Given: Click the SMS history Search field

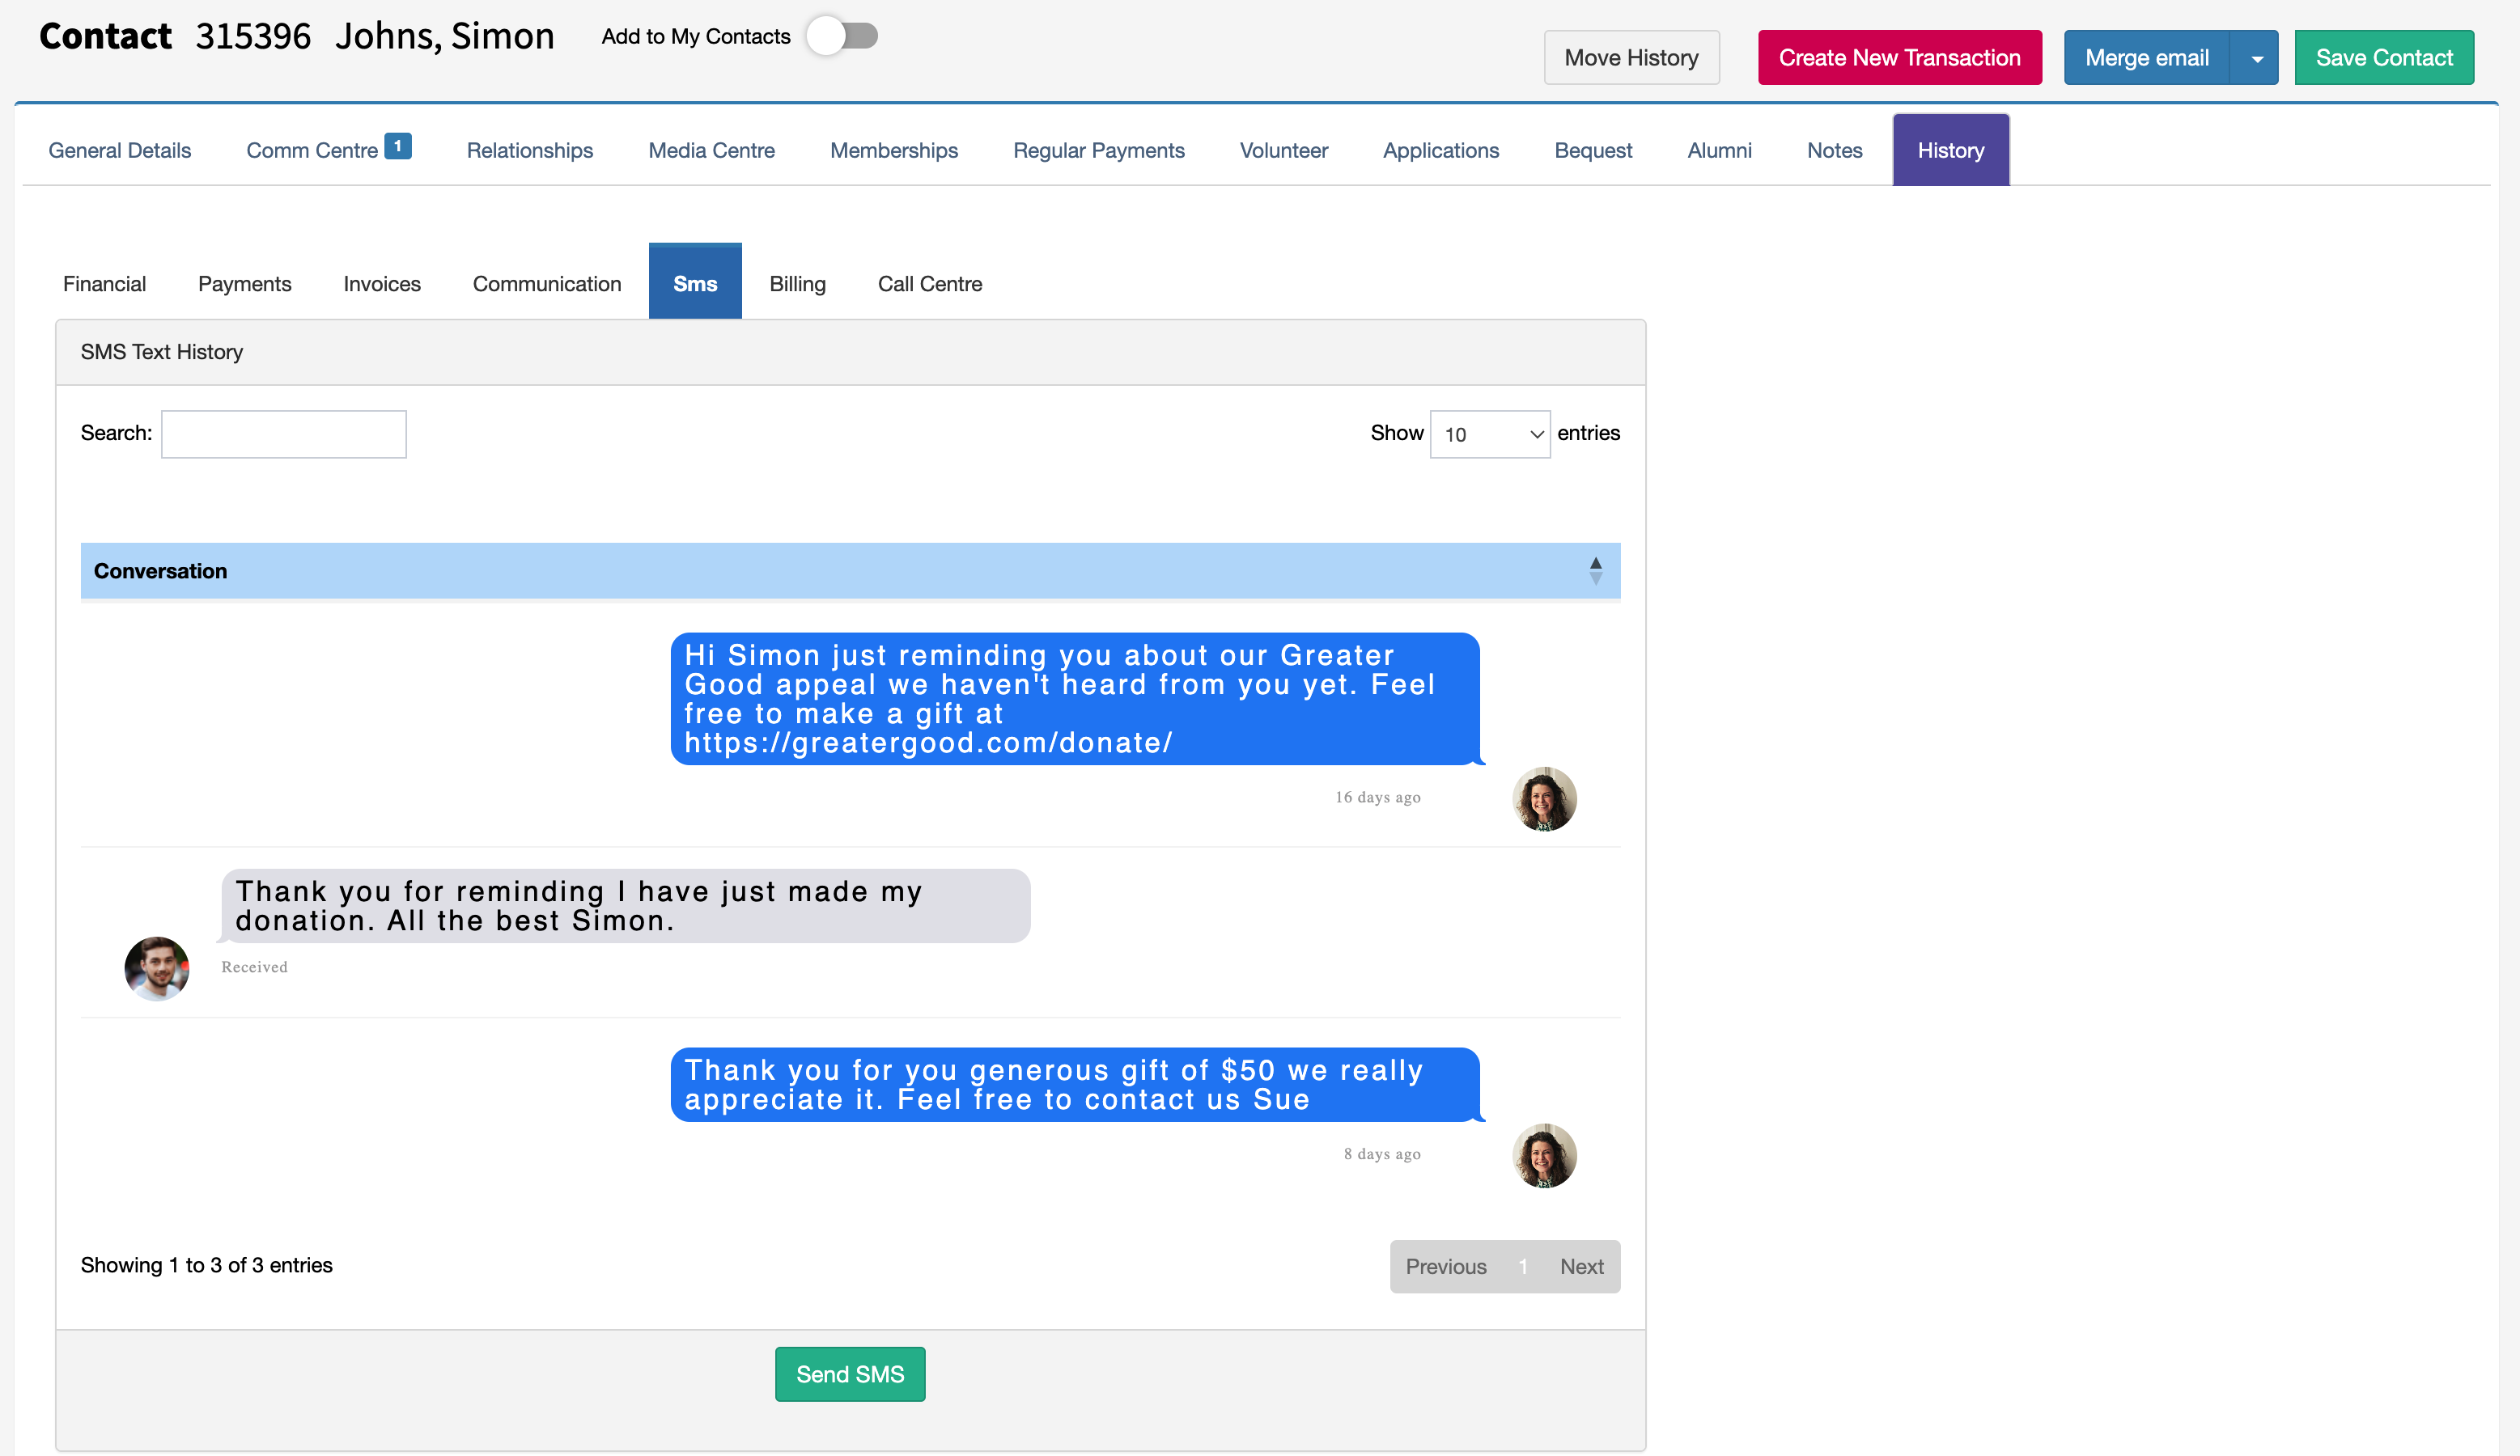Looking at the screenshot, I should tap(284, 434).
